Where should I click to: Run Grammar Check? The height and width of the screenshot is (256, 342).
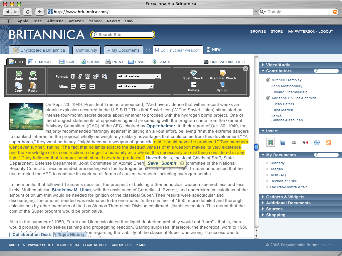point(223,75)
